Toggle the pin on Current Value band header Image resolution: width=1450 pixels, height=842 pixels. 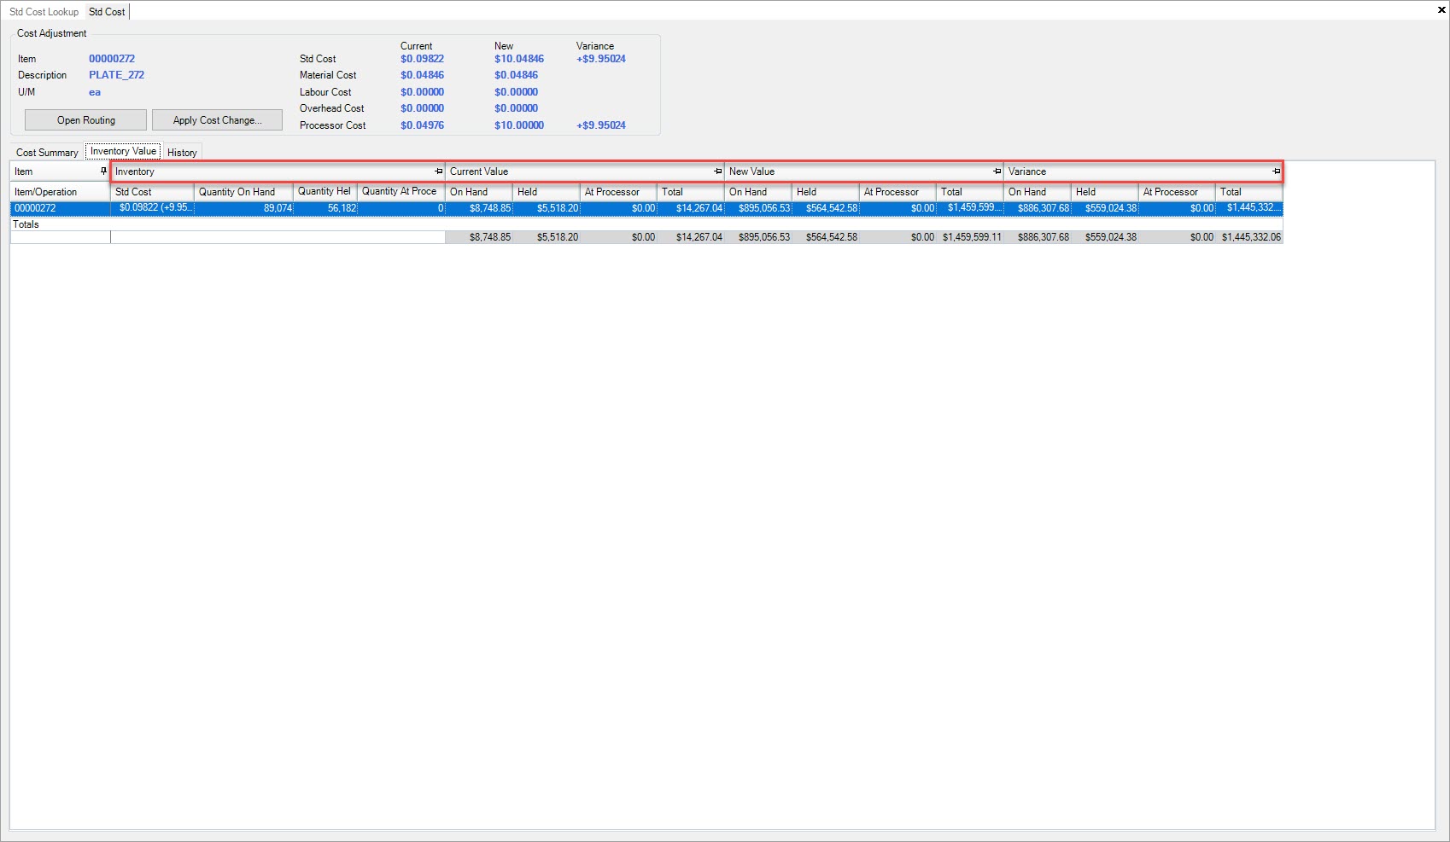click(718, 171)
